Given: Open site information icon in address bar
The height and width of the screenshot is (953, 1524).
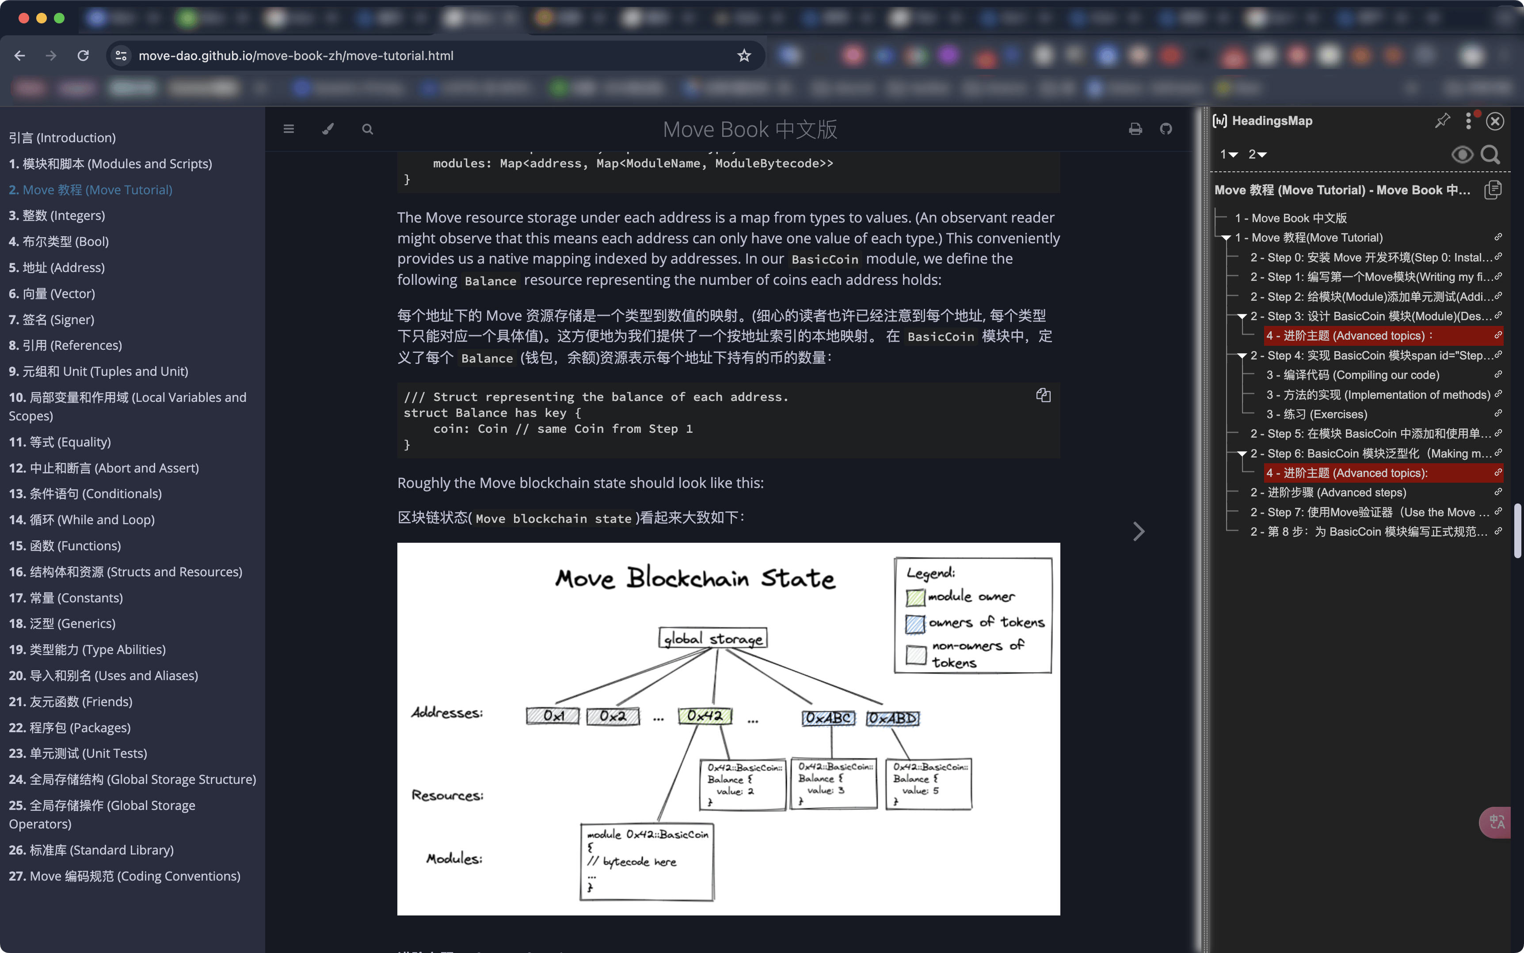Looking at the screenshot, I should click(121, 56).
